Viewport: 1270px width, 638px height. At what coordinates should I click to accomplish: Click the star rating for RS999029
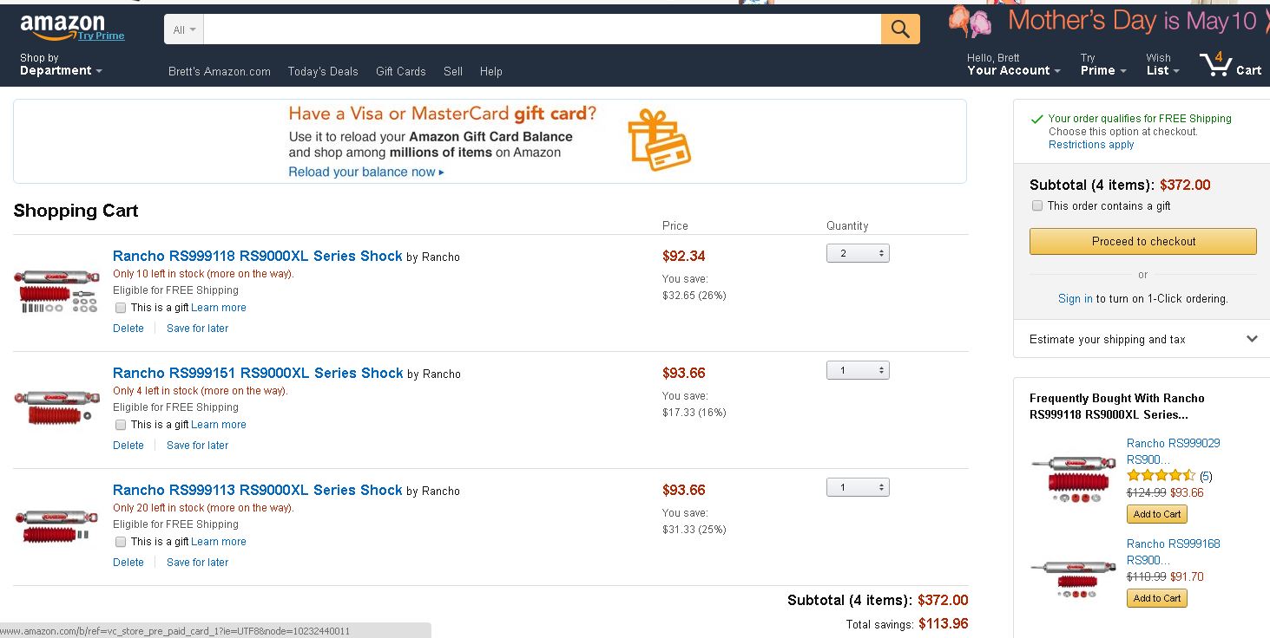pos(1161,476)
